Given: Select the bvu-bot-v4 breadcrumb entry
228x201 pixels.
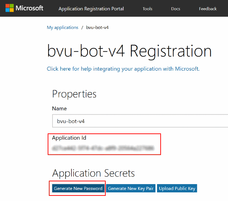Looking at the screenshot, I should pyautogui.click(x=97, y=28).
